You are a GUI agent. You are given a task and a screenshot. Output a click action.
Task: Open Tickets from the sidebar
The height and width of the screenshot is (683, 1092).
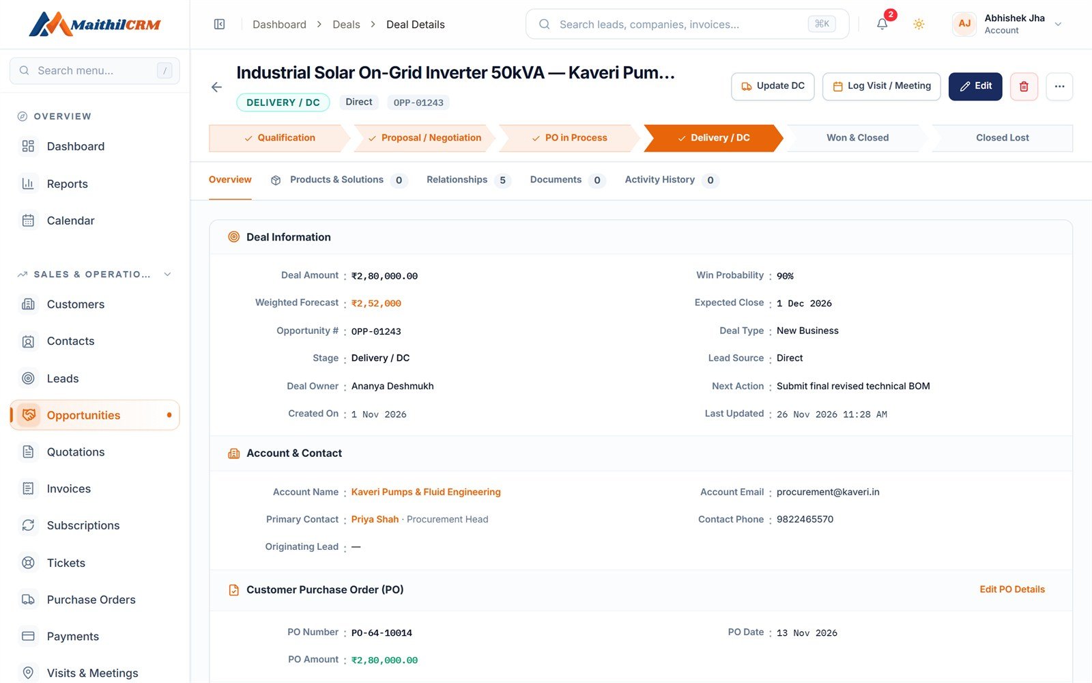95,563
